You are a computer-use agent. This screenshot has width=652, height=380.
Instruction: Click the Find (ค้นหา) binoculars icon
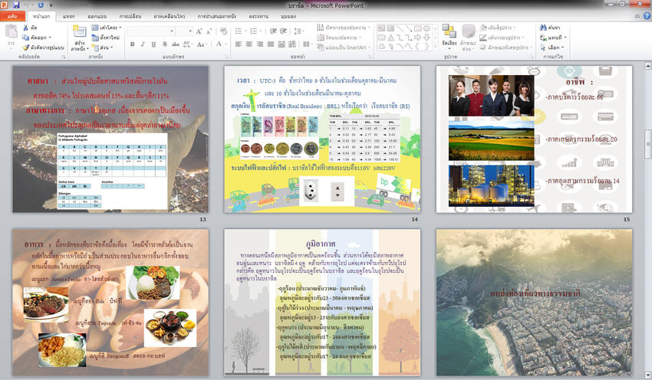click(x=543, y=28)
